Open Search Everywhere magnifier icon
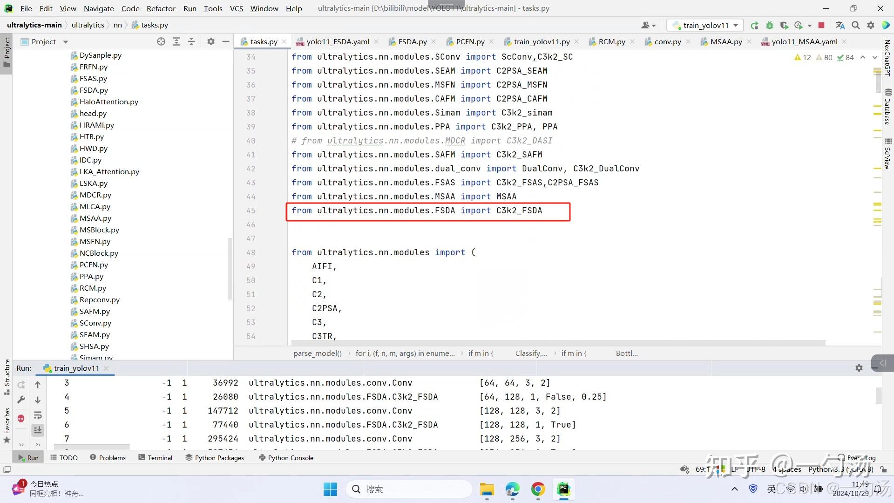The height and width of the screenshot is (503, 894). pyautogui.click(x=856, y=25)
